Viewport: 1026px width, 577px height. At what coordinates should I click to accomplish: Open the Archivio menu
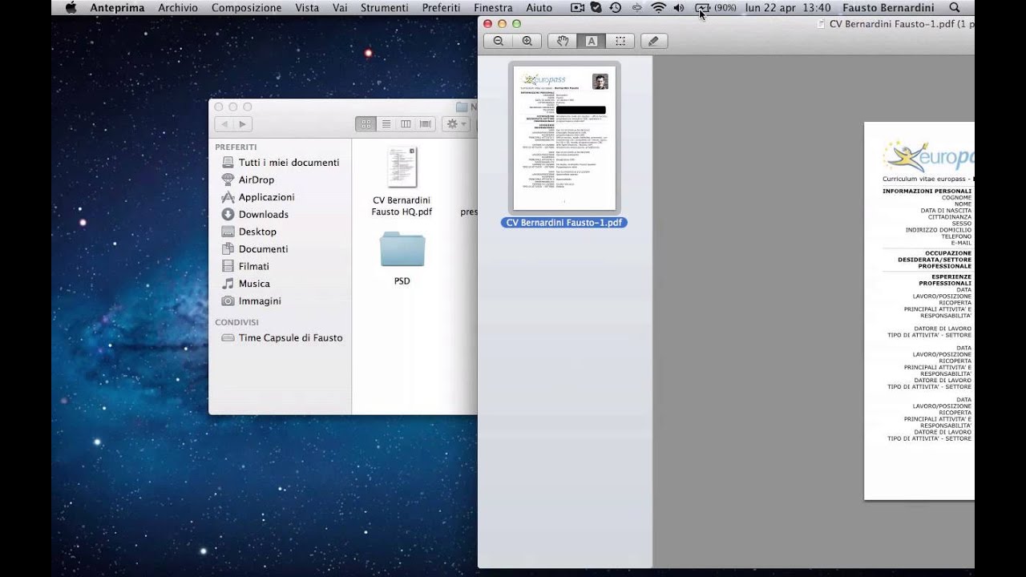(178, 8)
